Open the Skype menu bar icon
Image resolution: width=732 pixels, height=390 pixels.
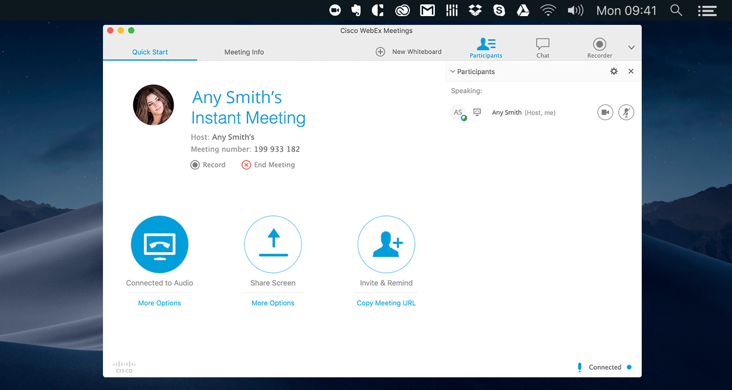pos(499,10)
